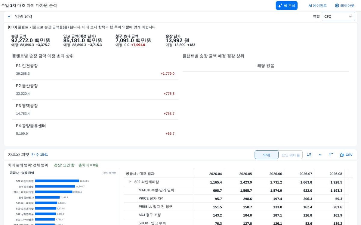361x225 pixels.
Task: Click the S10 하노버기계 chart bar
Action: 46,203
